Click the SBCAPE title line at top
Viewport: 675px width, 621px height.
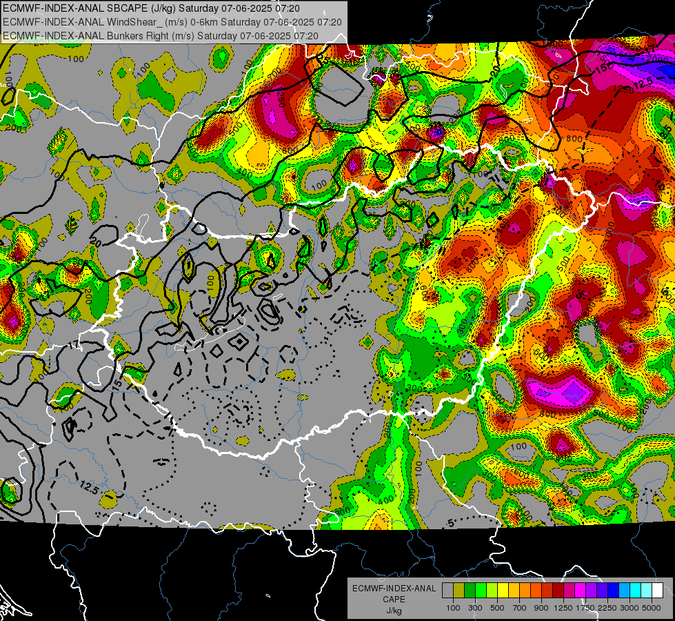click(x=152, y=8)
